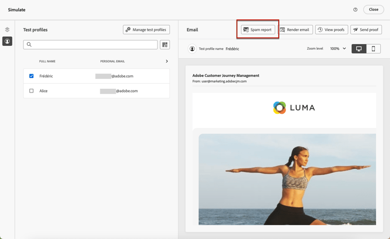The width and height of the screenshot is (390, 239).
Task: Click Send proof button
Action: tap(366, 30)
